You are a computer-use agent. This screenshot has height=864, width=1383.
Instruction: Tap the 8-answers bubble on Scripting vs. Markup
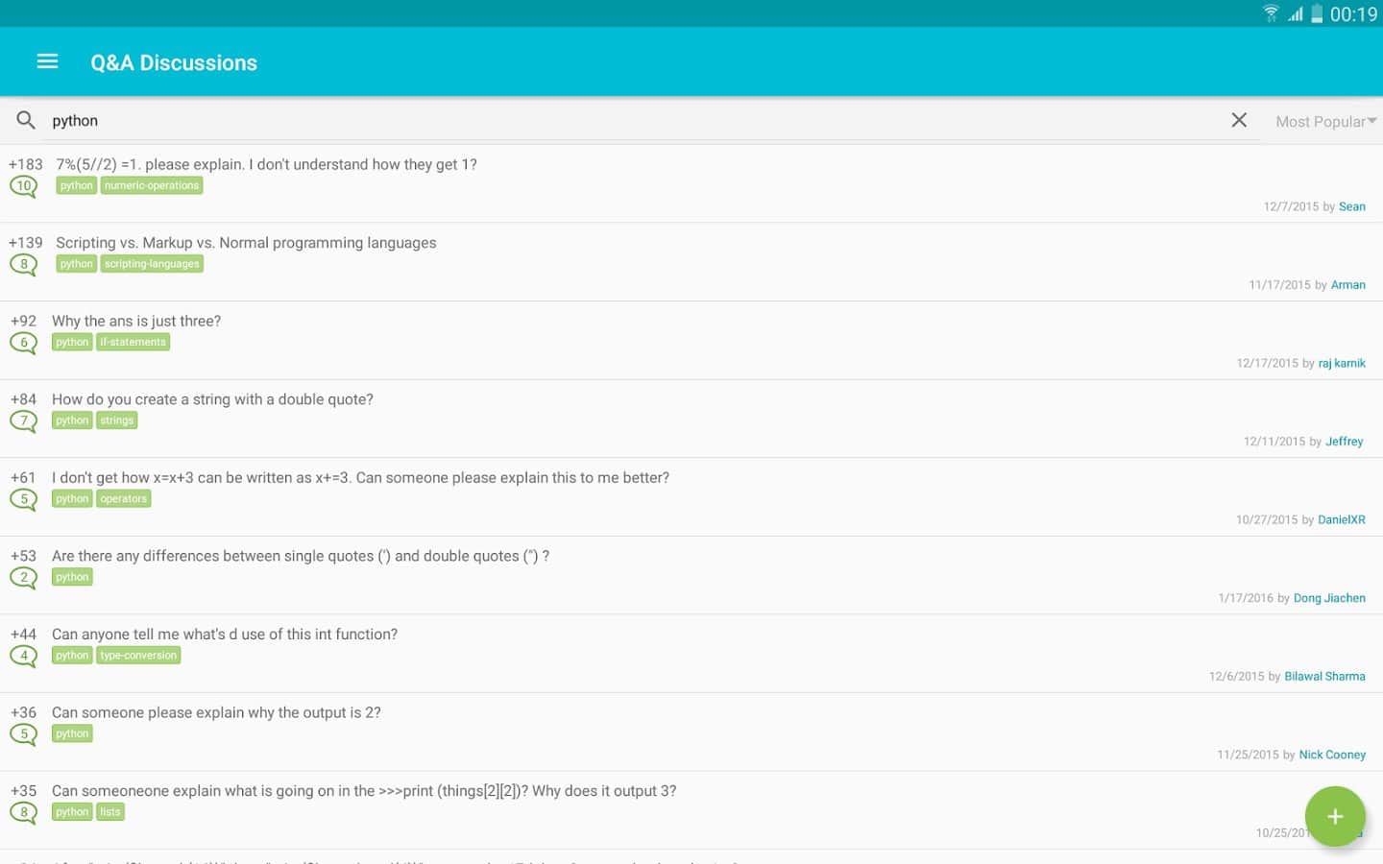(x=24, y=265)
